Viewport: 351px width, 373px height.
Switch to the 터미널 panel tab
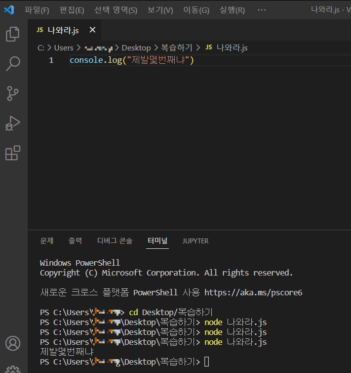157,241
